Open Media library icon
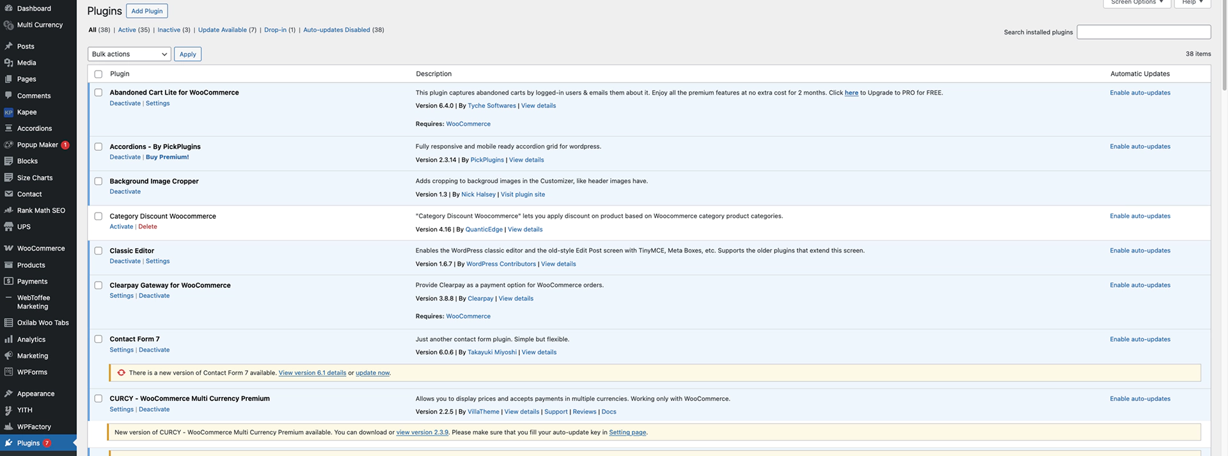This screenshot has width=1228, height=456. click(8, 63)
